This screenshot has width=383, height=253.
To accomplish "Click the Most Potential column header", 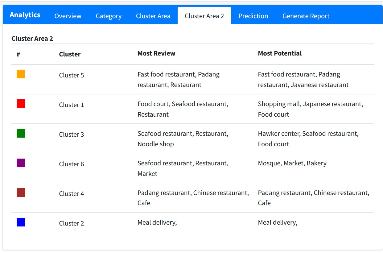I will click(280, 53).
